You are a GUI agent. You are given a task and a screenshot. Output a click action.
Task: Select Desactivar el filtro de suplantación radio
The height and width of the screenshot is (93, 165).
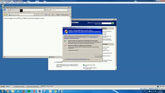click(67, 45)
